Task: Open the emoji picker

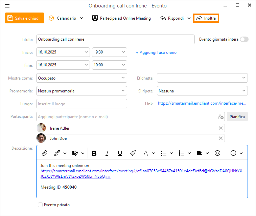Action: click(217, 153)
